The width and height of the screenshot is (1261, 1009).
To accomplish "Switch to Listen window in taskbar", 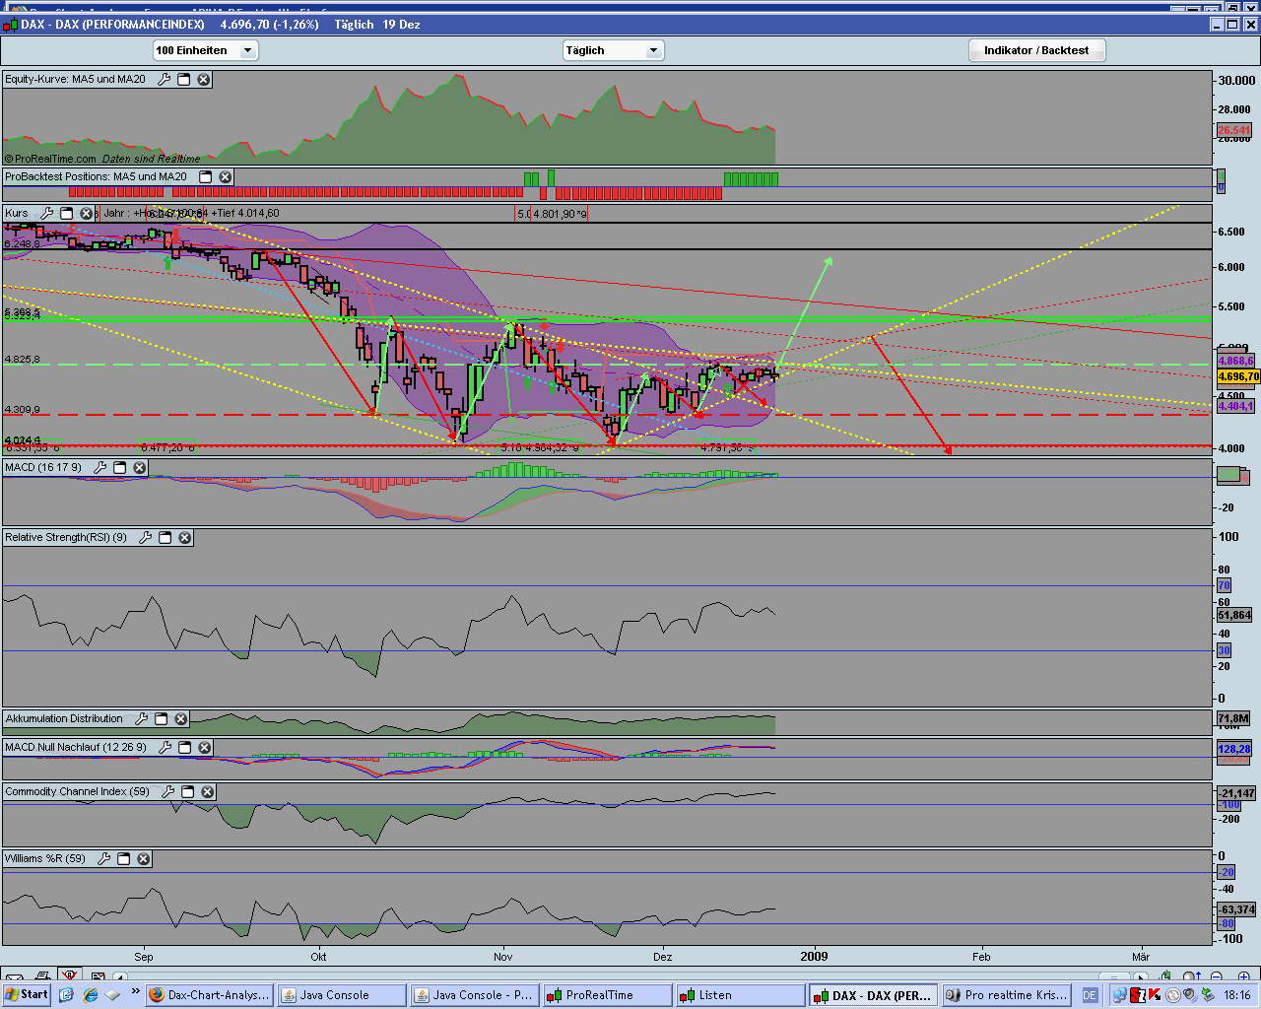I will pyautogui.click(x=739, y=995).
